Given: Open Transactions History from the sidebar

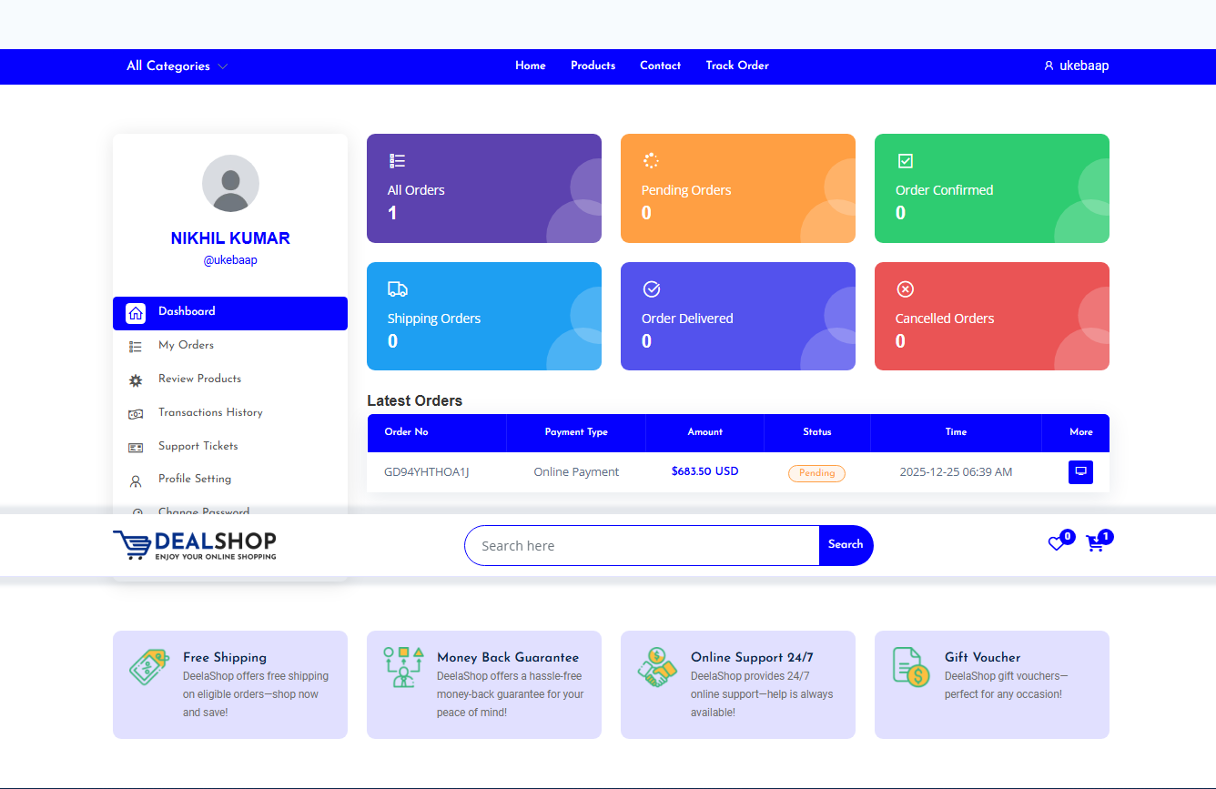Looking at the screenshot, I should (210, 412).
